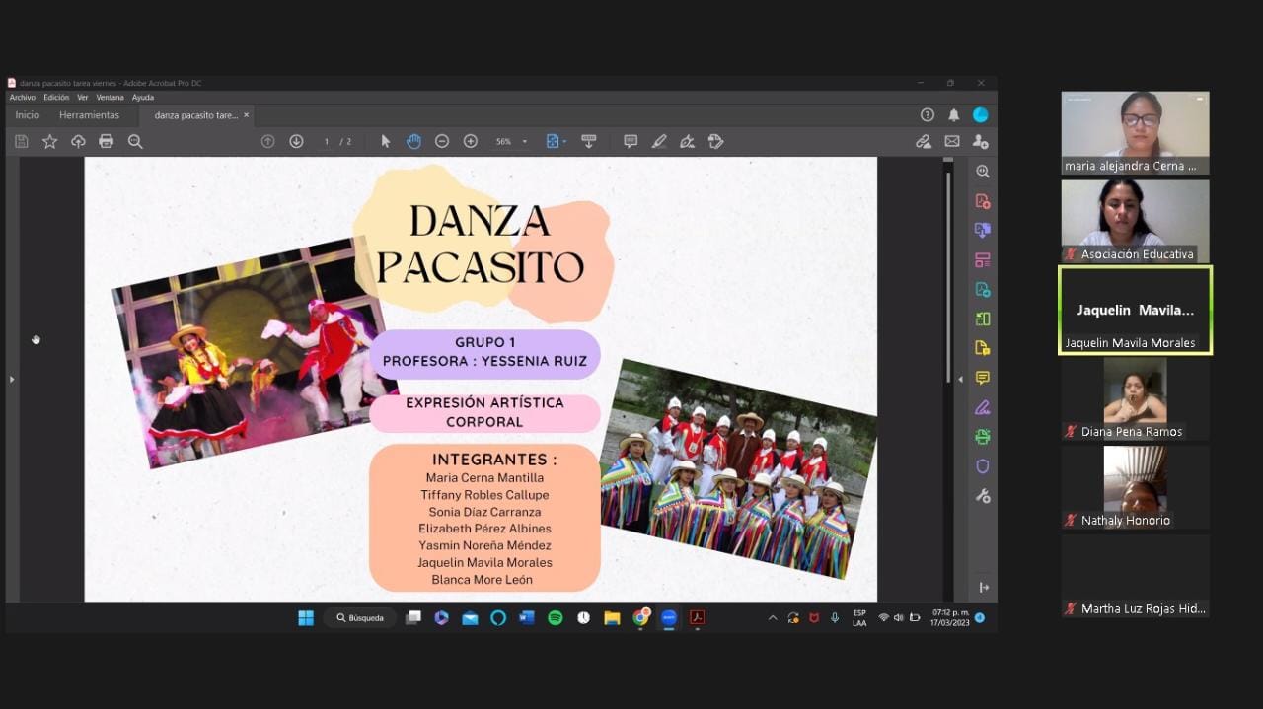
Task: Collapse the right tools pane arrow
Action: tap(960, 379)
